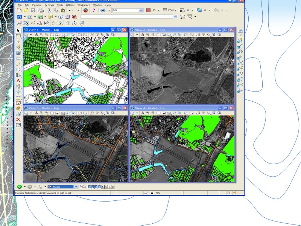Screen dimensions: 301x226
Task: Open the active level 9-5 dropdown
Action: 141,11
